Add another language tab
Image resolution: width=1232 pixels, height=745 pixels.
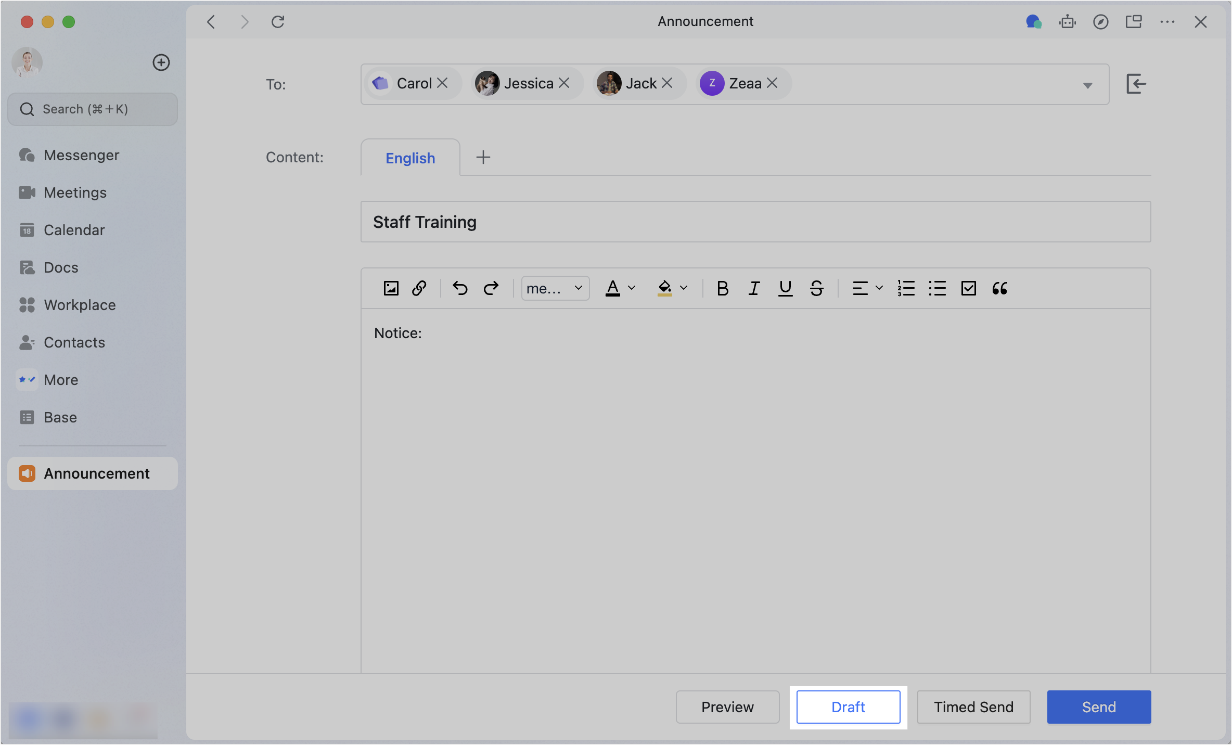(483, 157)
